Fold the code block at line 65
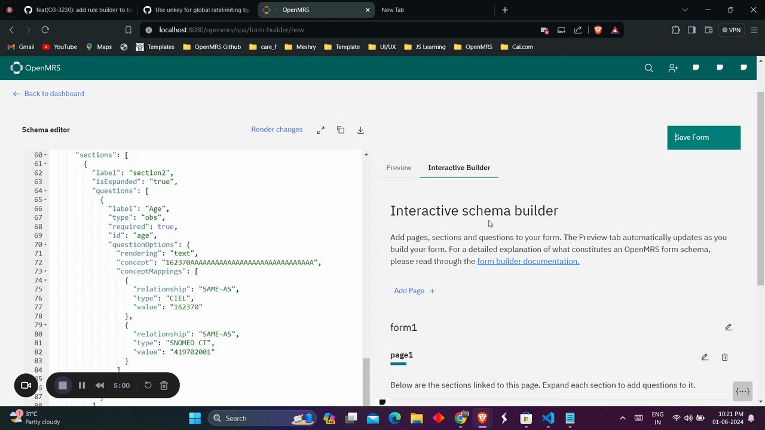The width and height of the screenshot is (765, 430). pos(45,200)
